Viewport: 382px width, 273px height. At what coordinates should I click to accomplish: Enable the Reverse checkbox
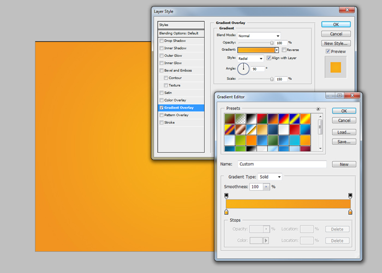coord(284,50)
